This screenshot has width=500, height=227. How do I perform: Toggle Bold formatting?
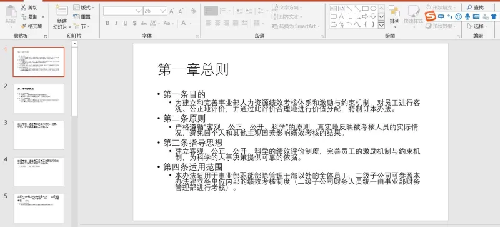pyautogui.click(x=107, y=23)
